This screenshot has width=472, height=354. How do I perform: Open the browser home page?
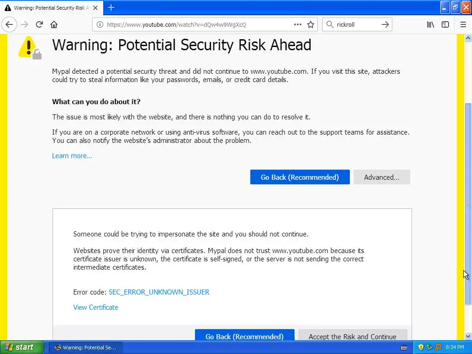[x=54, y=24]
